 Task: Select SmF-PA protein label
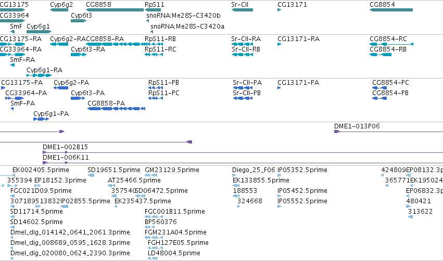[22, 103]
